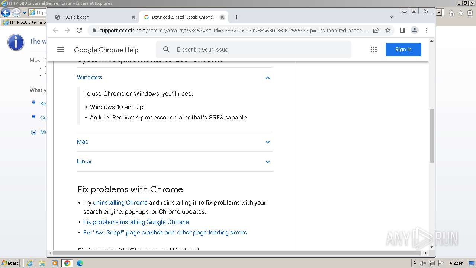The width and height of the screenshot is (476, 268).
Task: Open the Chrome profile avatar
Action: 415,30
